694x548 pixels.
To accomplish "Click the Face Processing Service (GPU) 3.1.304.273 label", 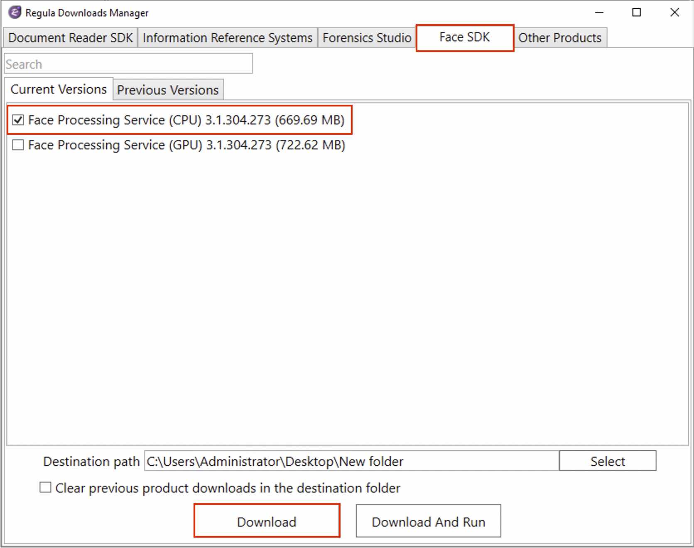I will click(x=186, y=145).
